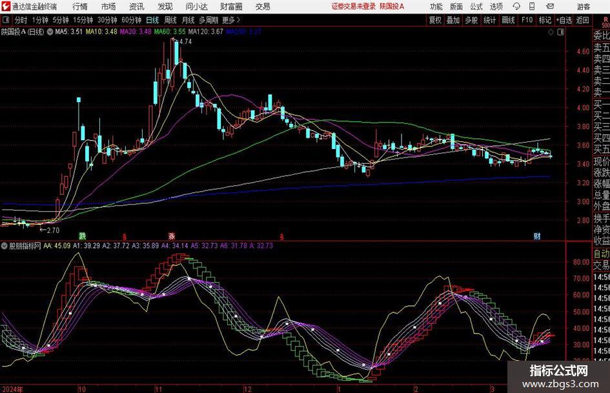The height and width of the screenshot is (393, 610).
Task: Click the 多股 multi-stock button
Action: coord(471,20)
